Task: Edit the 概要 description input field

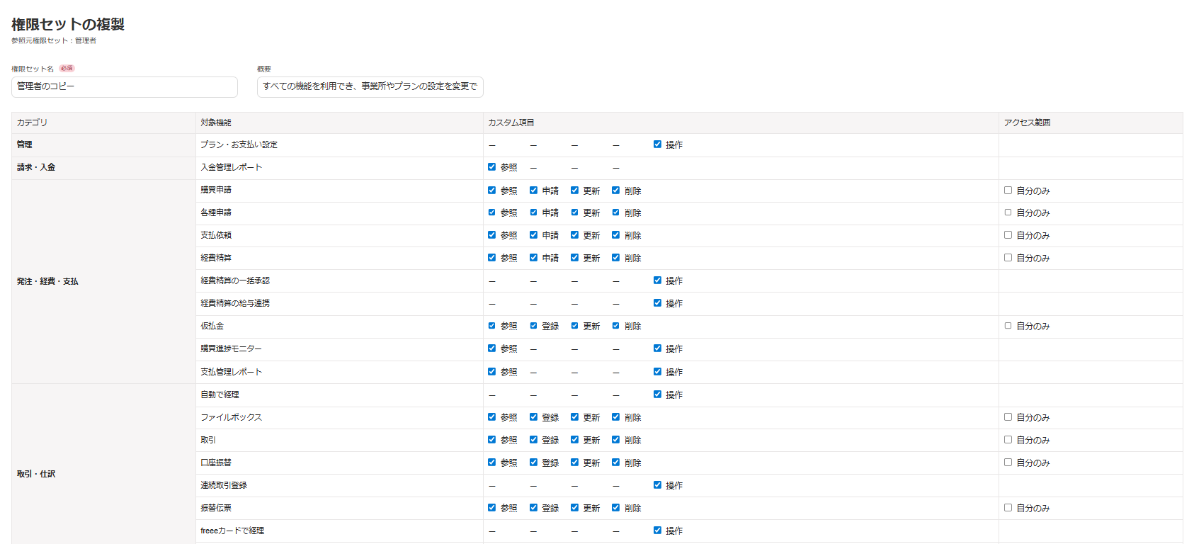Action: click(370, 86)
